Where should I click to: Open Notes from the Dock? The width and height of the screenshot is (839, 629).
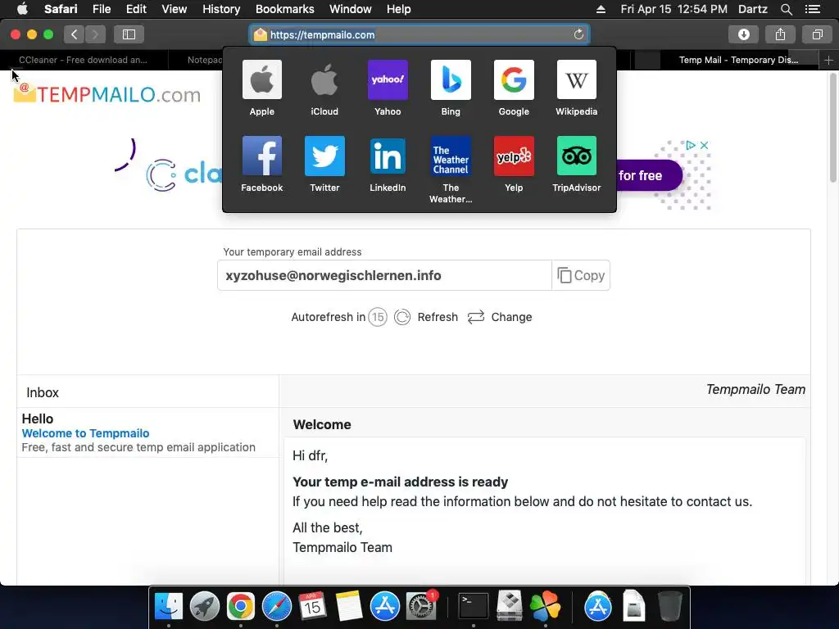point(349,607)
